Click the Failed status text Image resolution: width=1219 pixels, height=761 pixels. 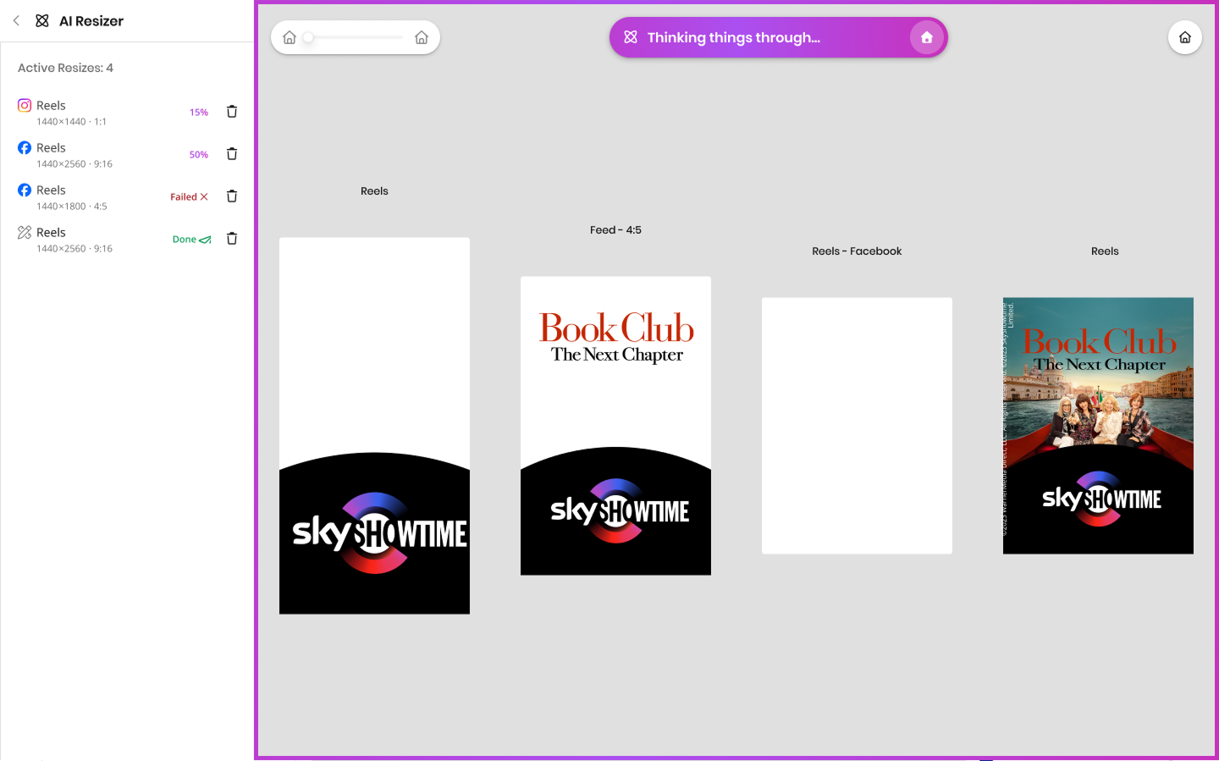point(184,197)
